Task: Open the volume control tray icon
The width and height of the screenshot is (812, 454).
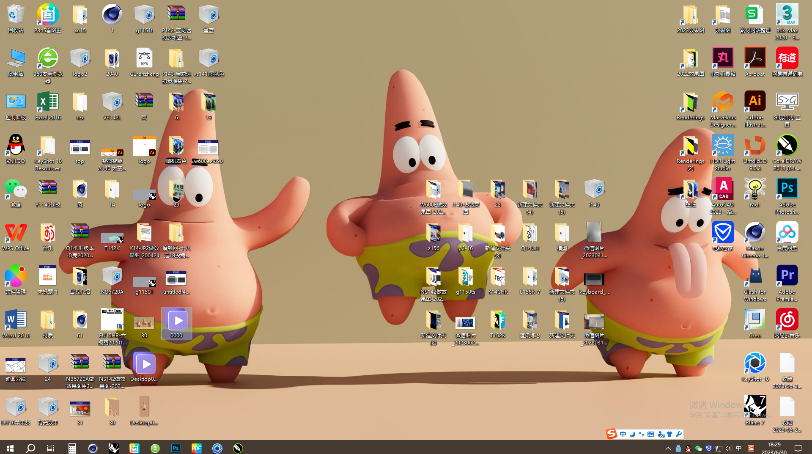Action: tap(728, 448)
